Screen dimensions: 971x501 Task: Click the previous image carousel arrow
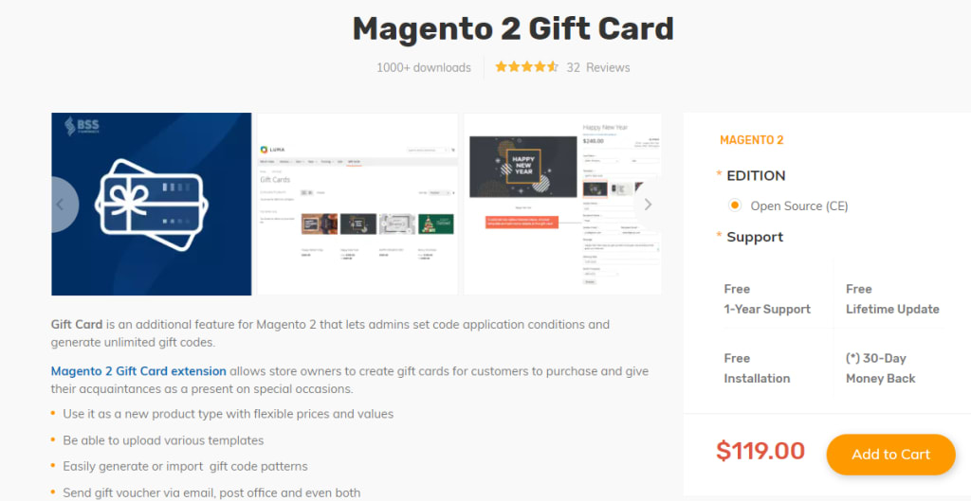pyautogui.click(x=64, y=205)
